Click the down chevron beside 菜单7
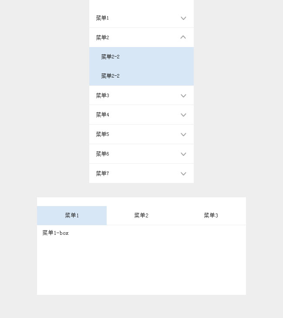This screenshot has width=283, height=318. tap(183, 174)
